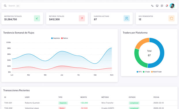Toggle the MT5 legend entry
The height and width of the screenshot is (109, 179).
click(x=139, y=72)
